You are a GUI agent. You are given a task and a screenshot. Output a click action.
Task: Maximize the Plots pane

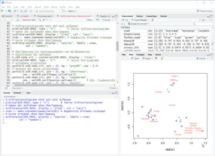[211, 55]
